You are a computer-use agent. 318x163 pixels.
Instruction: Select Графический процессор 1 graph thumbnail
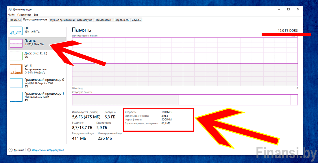coord(16,97)
